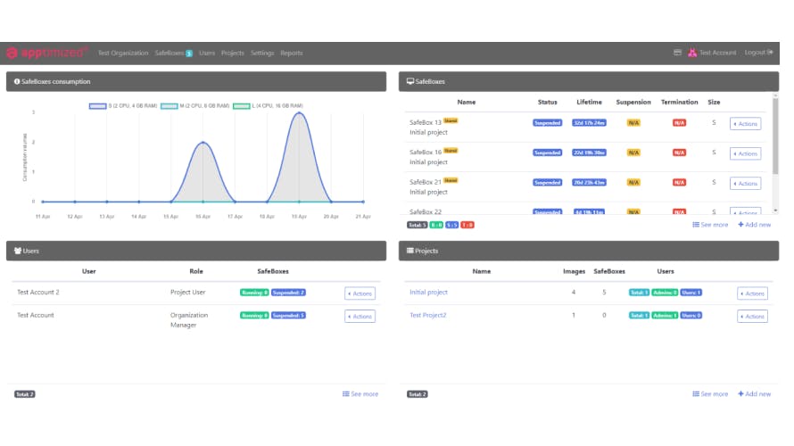This screenshot has height=446, width=794.
Task: Toggle M (2 CPU, 8 GB RAM) legend series
Action: tap(195, 106)
